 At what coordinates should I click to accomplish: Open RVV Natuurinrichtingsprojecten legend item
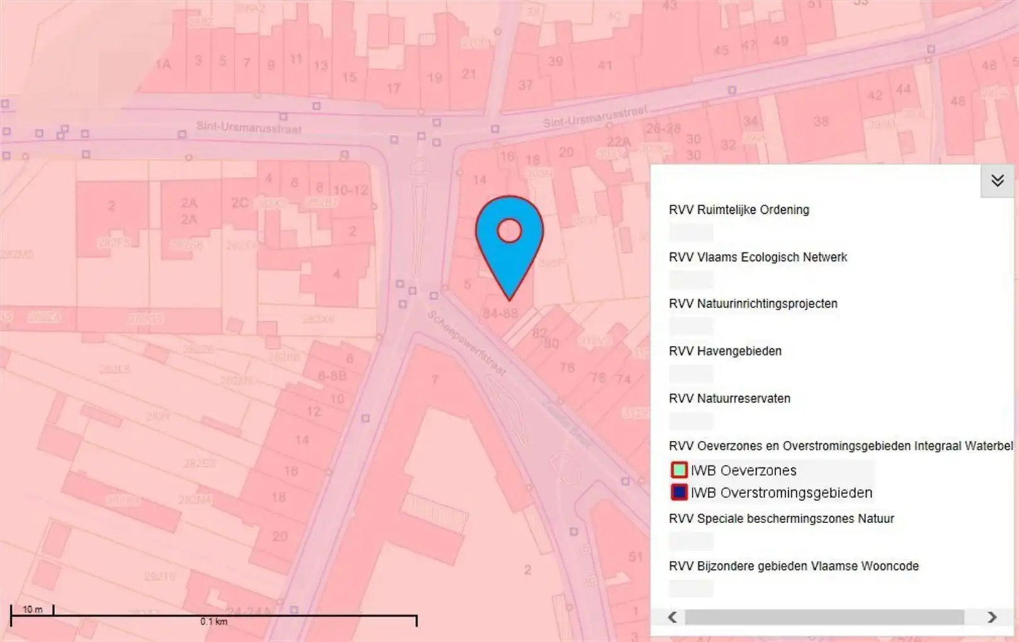tap(753, 304)
